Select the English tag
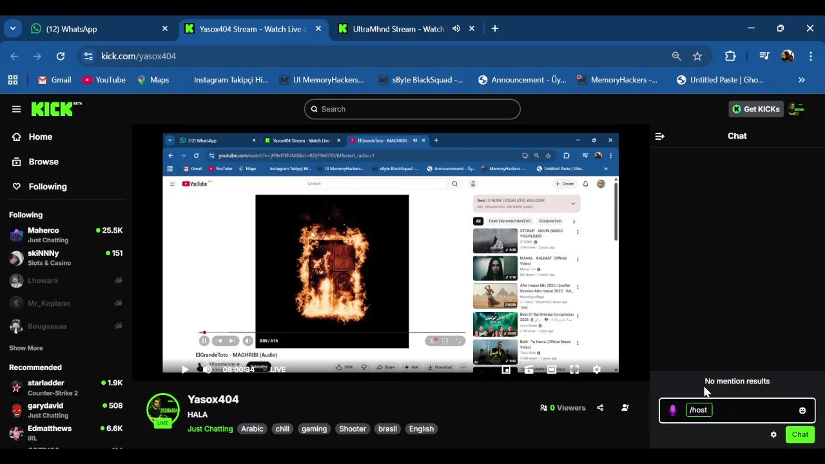 (422, 429)
